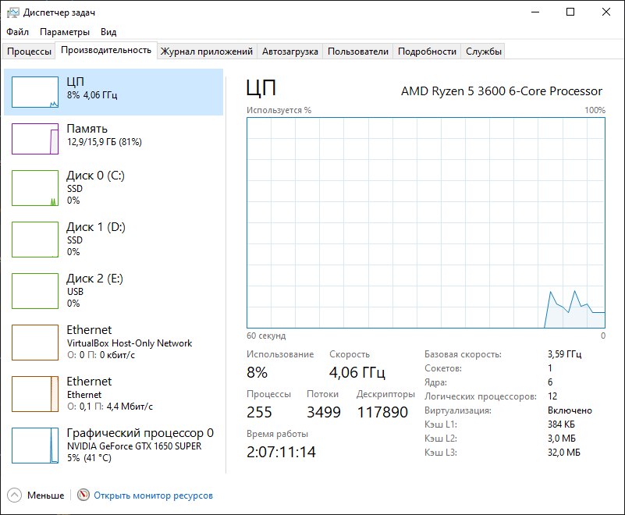Close the Диспетчер задач window
Viewport: 625px width, 515px height.
click(605, 12)
